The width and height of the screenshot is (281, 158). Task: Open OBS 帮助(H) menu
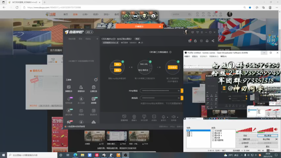tap(223, 56)
